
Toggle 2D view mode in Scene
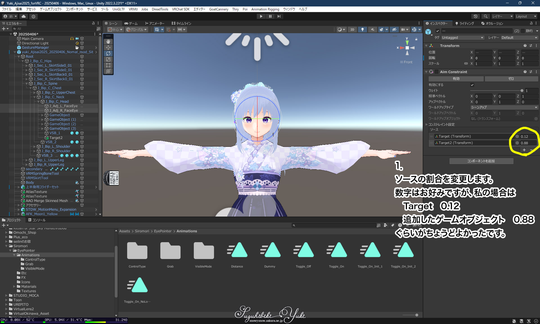tap(352, 30)
